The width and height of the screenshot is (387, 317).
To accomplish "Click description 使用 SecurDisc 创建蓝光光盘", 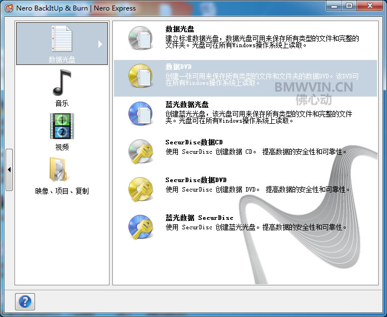I will (x=256, y=227).
